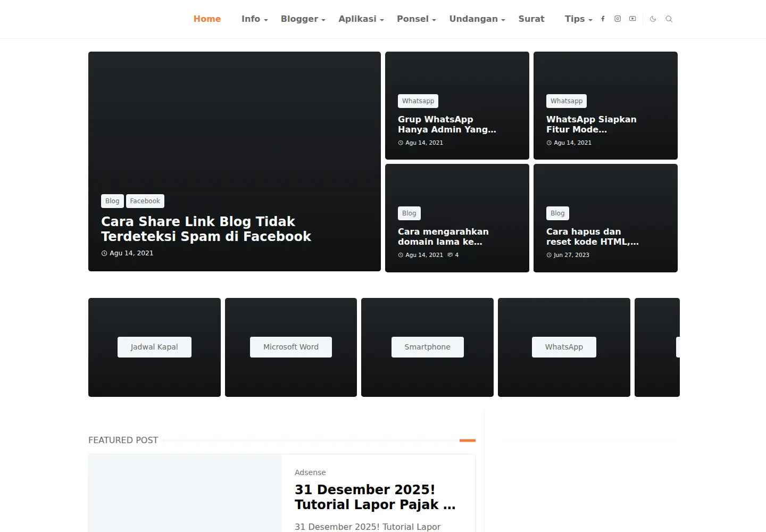Viewport: 766px width, 532px height.
Task: Open the WhatsApp category card
Action: coord(564,347)
